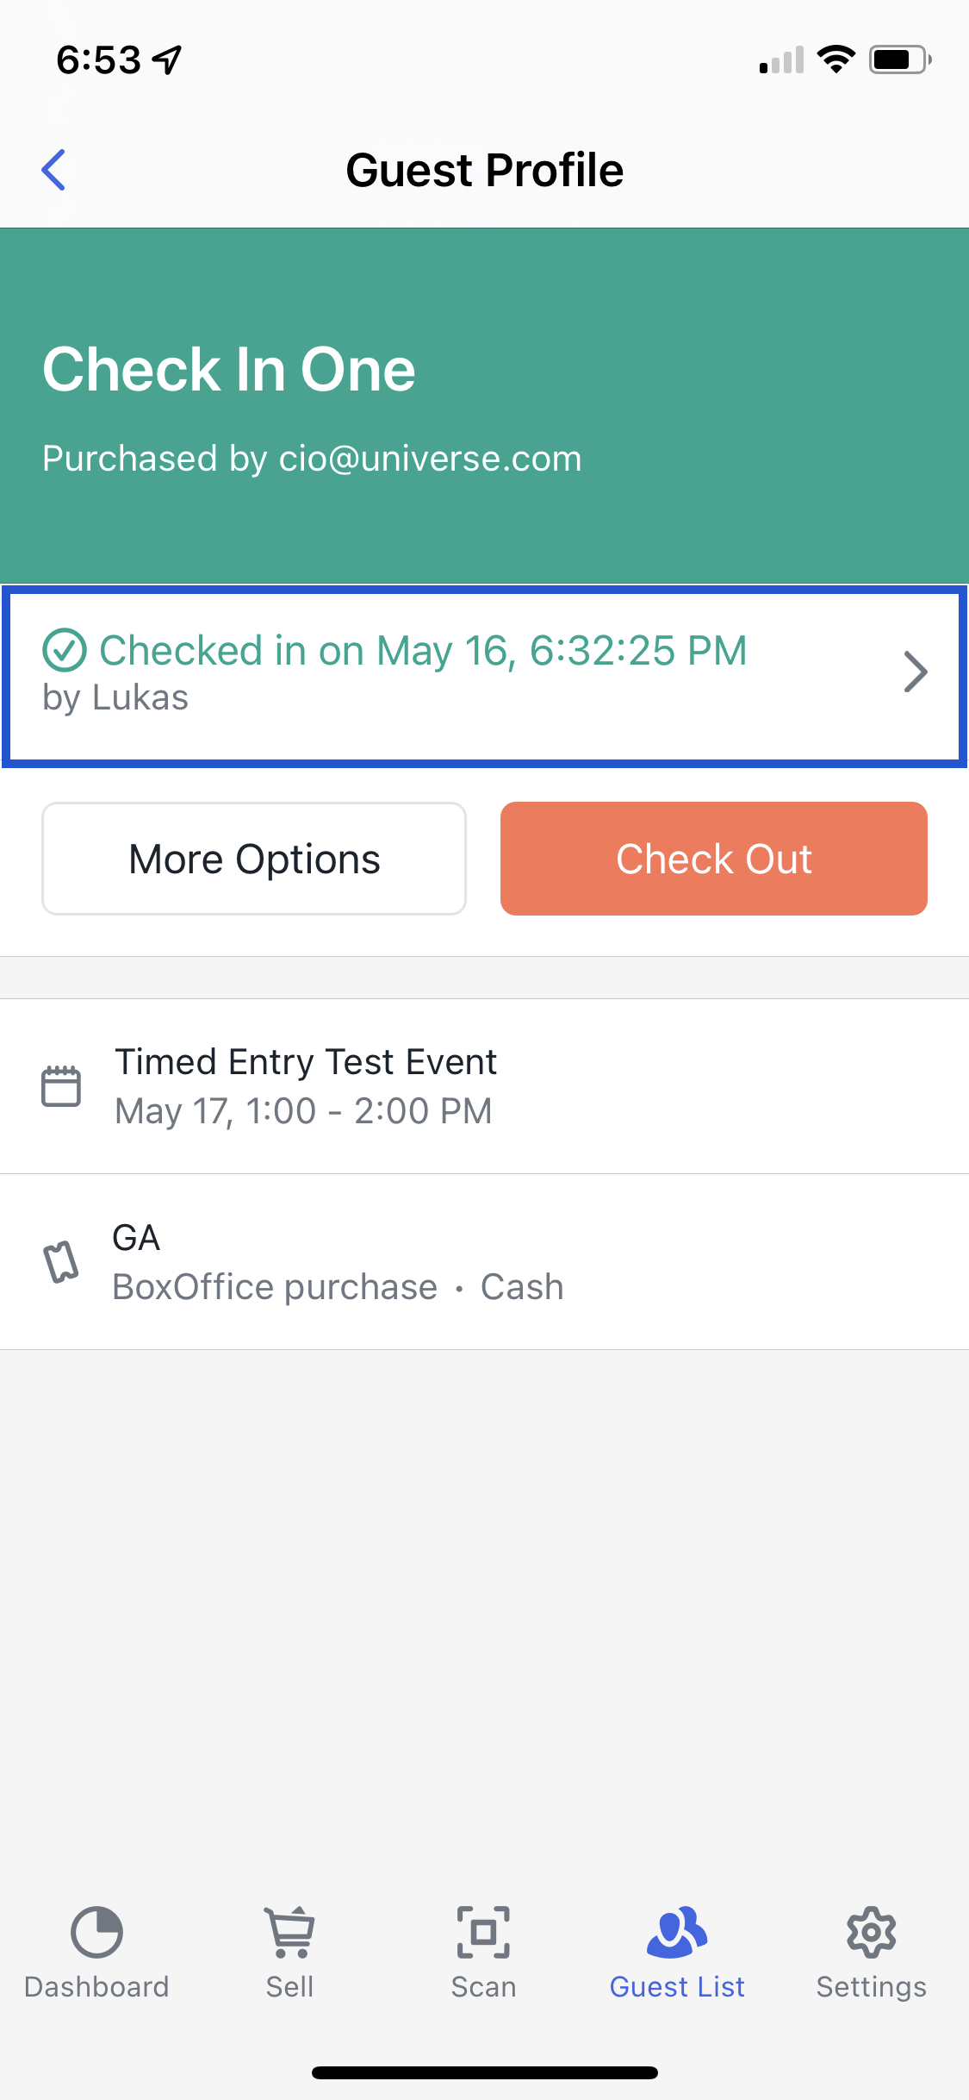Tap the ticket icon beside GA
The height and width of the screenshot is (2100, 969).
[x=61, y=1262]
